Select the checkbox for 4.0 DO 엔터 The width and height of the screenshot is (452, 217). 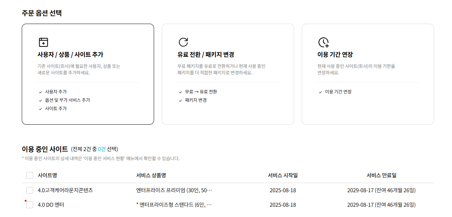(x=30, y=205)
